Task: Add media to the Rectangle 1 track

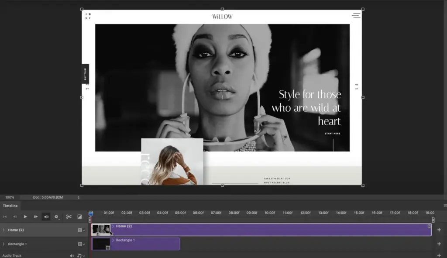Action: click(439, 244)
